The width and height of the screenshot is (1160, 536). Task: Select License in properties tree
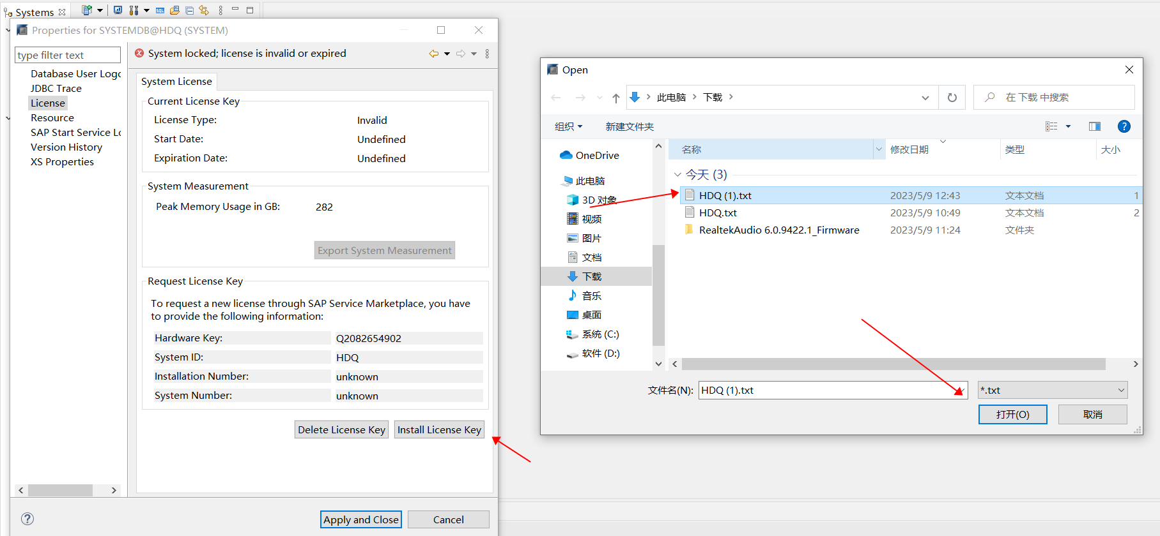(x=48, y=103)
